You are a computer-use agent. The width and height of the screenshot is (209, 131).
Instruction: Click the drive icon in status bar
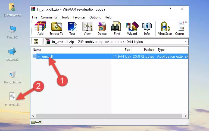[33, 122]
